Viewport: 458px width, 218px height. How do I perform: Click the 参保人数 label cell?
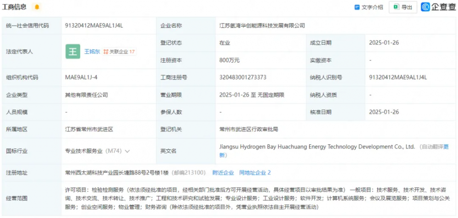tap(186, 112)
